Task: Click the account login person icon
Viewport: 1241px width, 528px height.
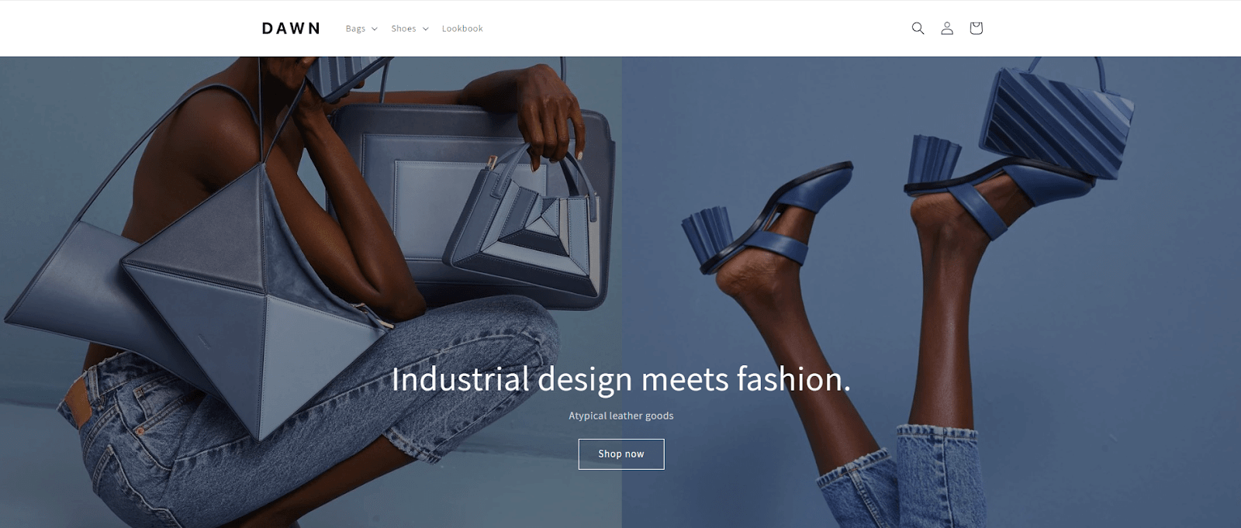Action: [x=947, y=28]
